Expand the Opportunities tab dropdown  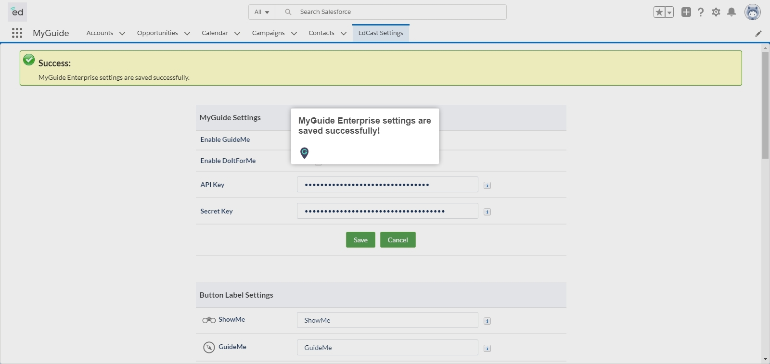click(187, 33)
